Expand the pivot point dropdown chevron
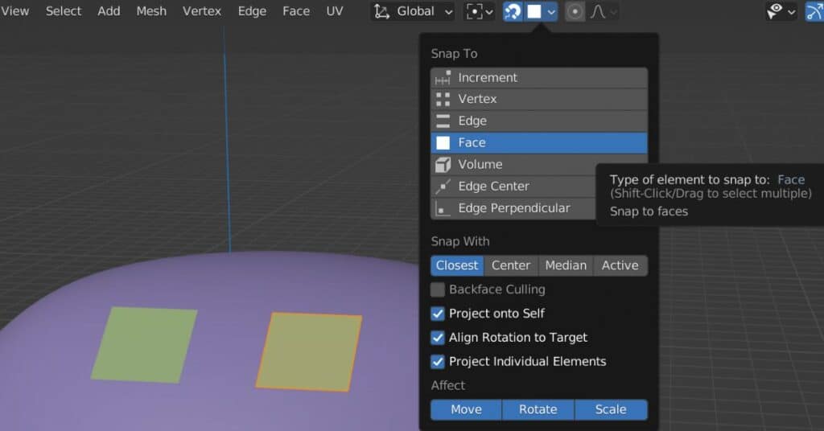This screenshot has width=824, height=431. coord(488,12)
